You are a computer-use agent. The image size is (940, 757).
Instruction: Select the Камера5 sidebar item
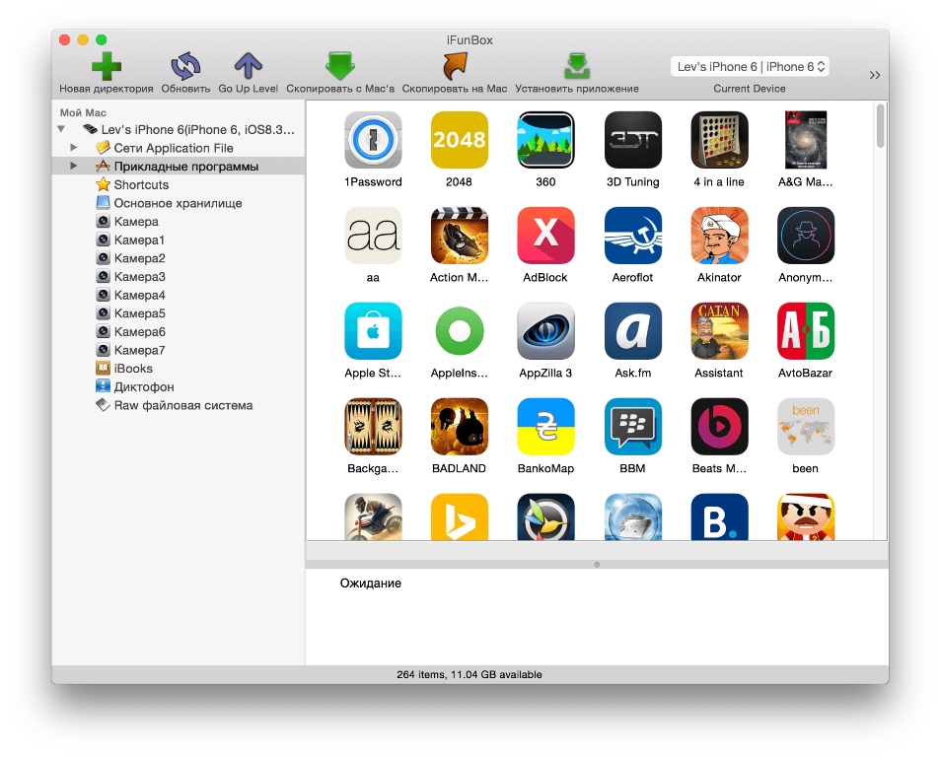(130, 313)
